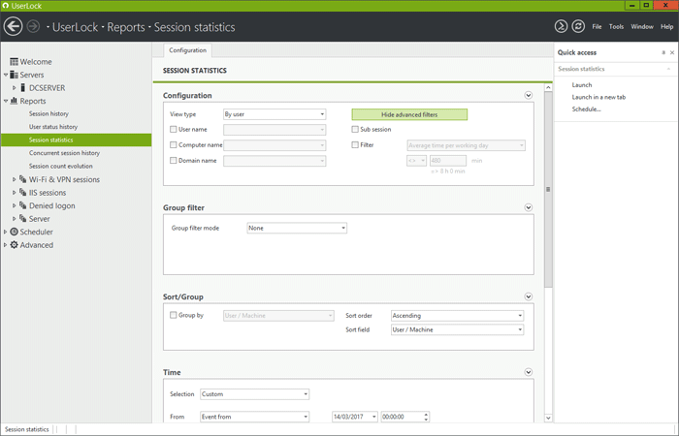This screenshot has height=436, width=679.
Task: Click Schedule... in Quick access
Action: (586, 109)
